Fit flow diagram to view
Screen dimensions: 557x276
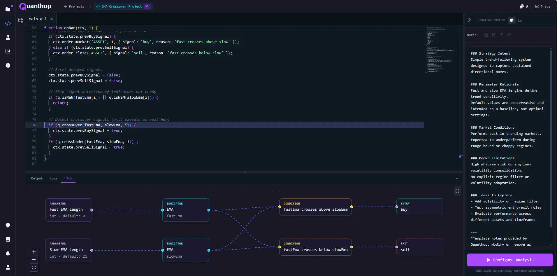(x=34, y=268)
